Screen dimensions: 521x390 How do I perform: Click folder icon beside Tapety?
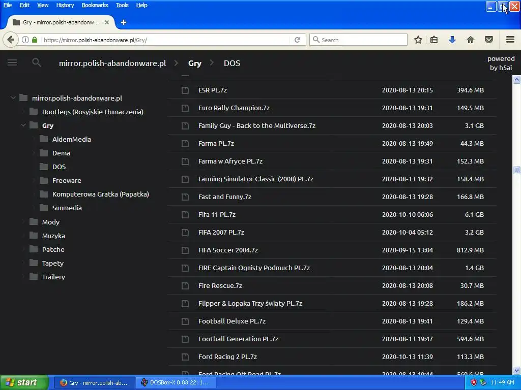tap(34, 263)
